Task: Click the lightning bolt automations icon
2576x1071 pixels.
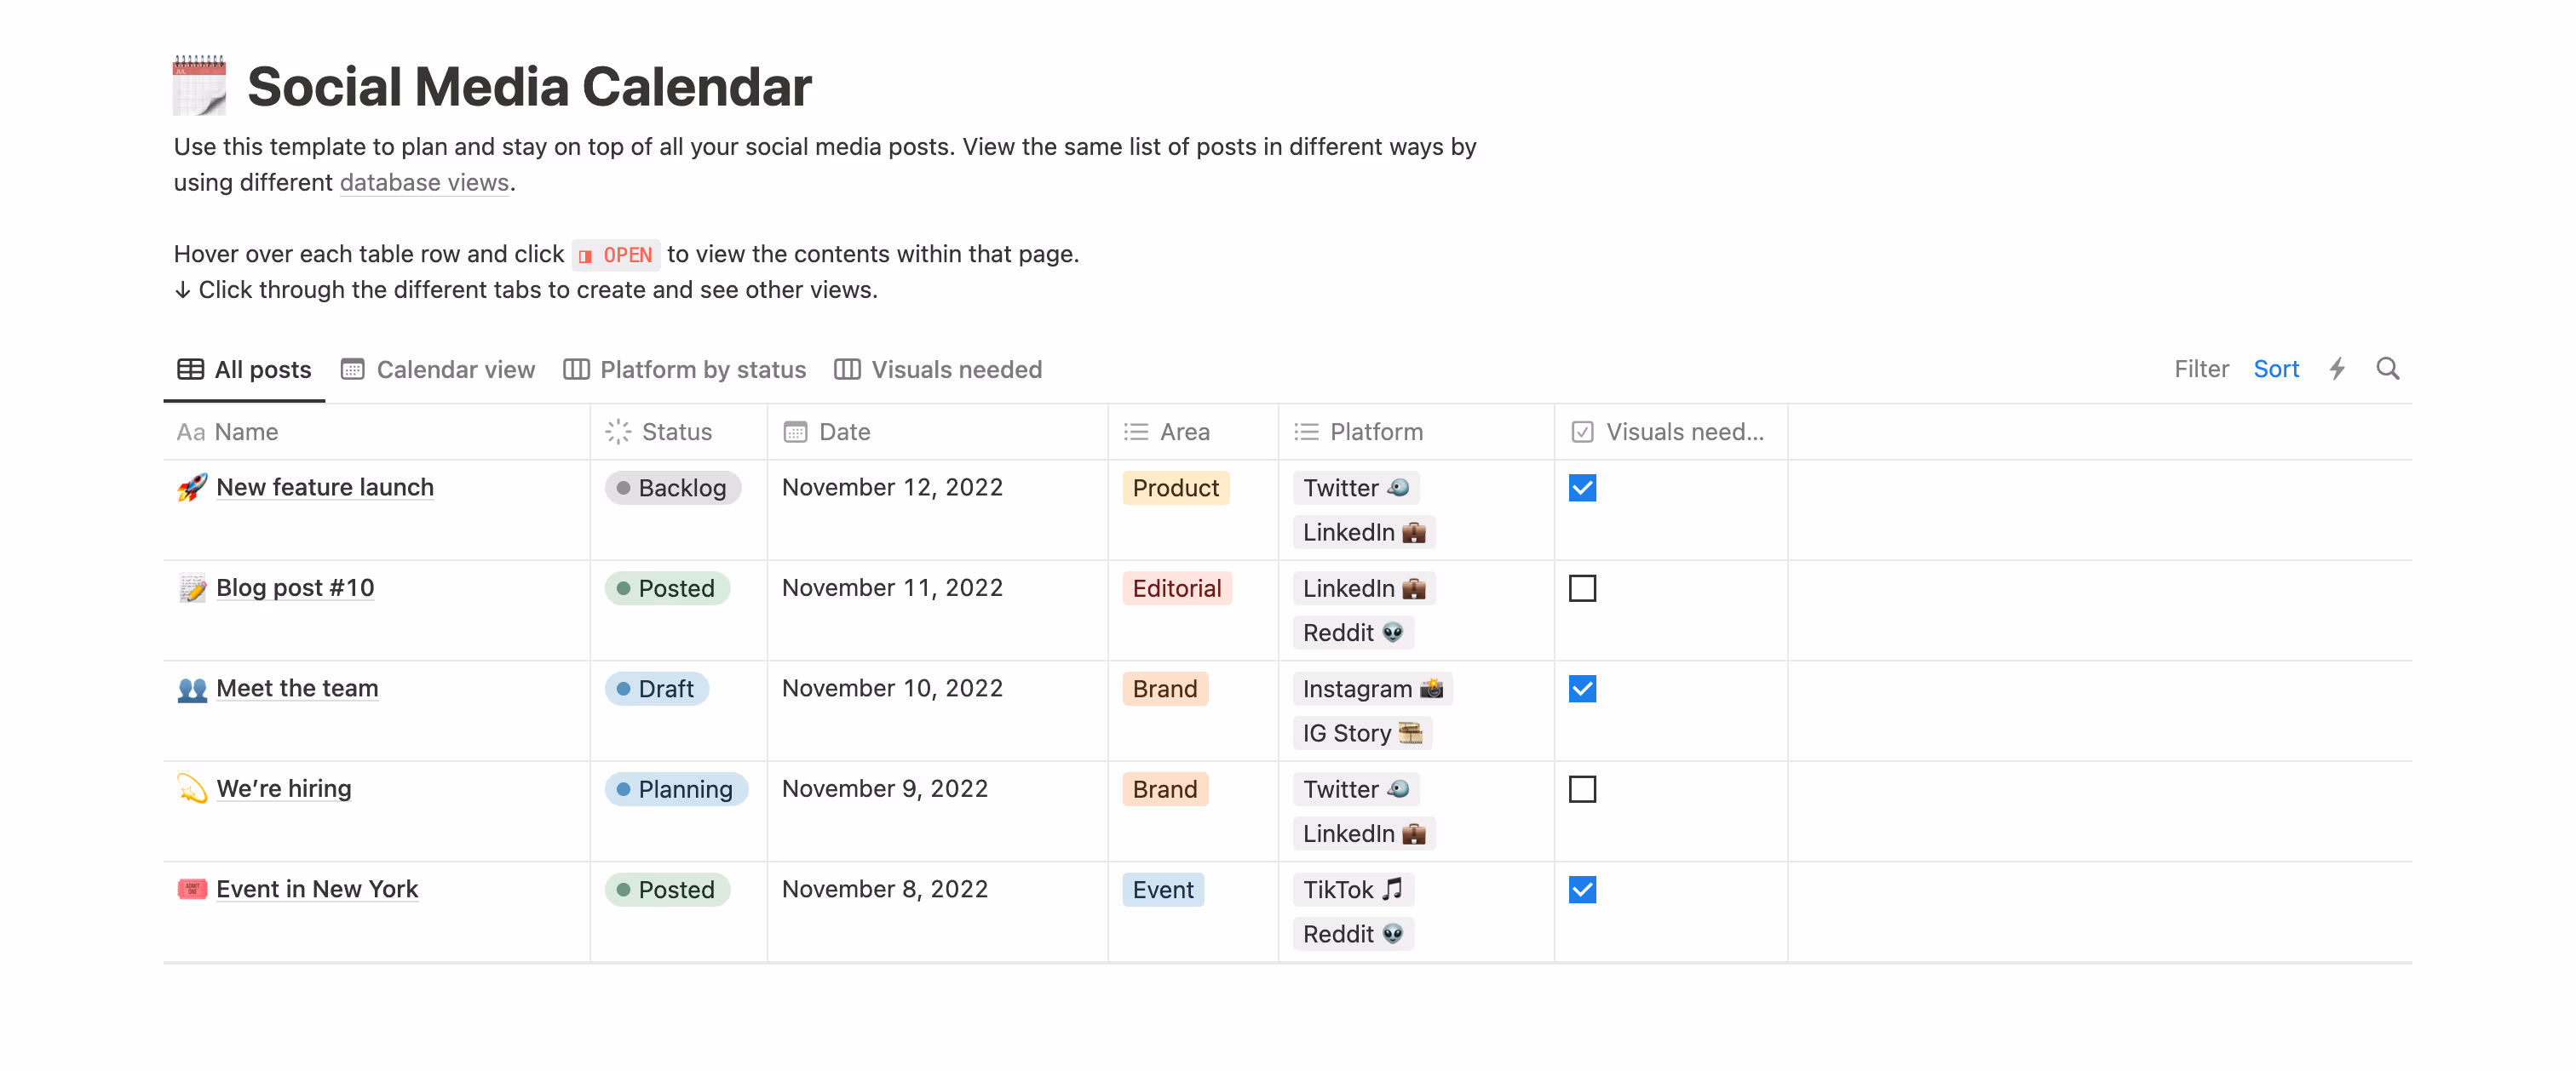Action: pos(2337,369)
